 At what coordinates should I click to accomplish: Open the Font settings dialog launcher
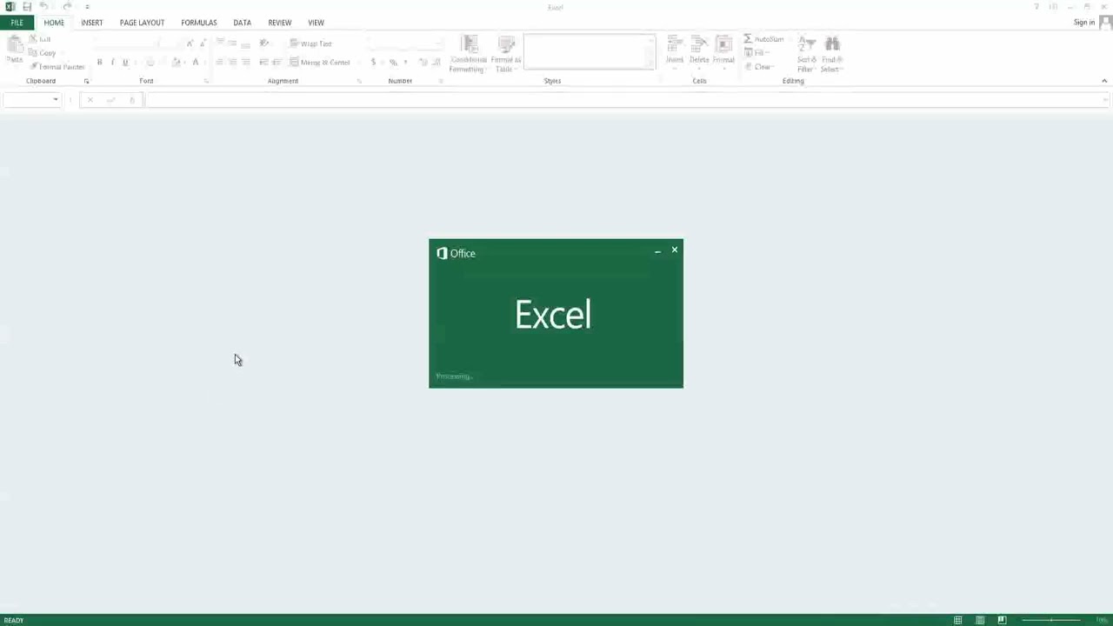coord(206,81)
